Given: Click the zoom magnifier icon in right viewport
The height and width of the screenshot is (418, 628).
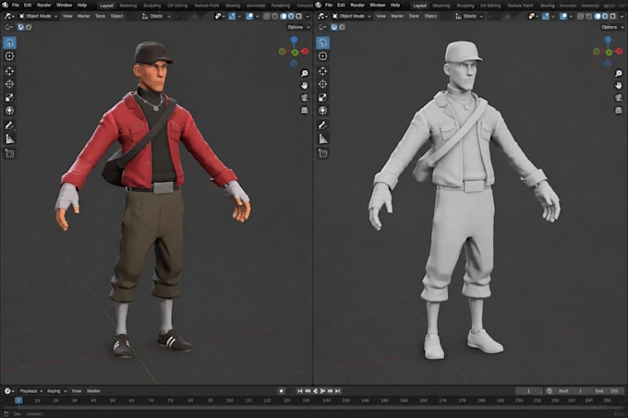Looking at the screenshot, I should click(619, 73).
